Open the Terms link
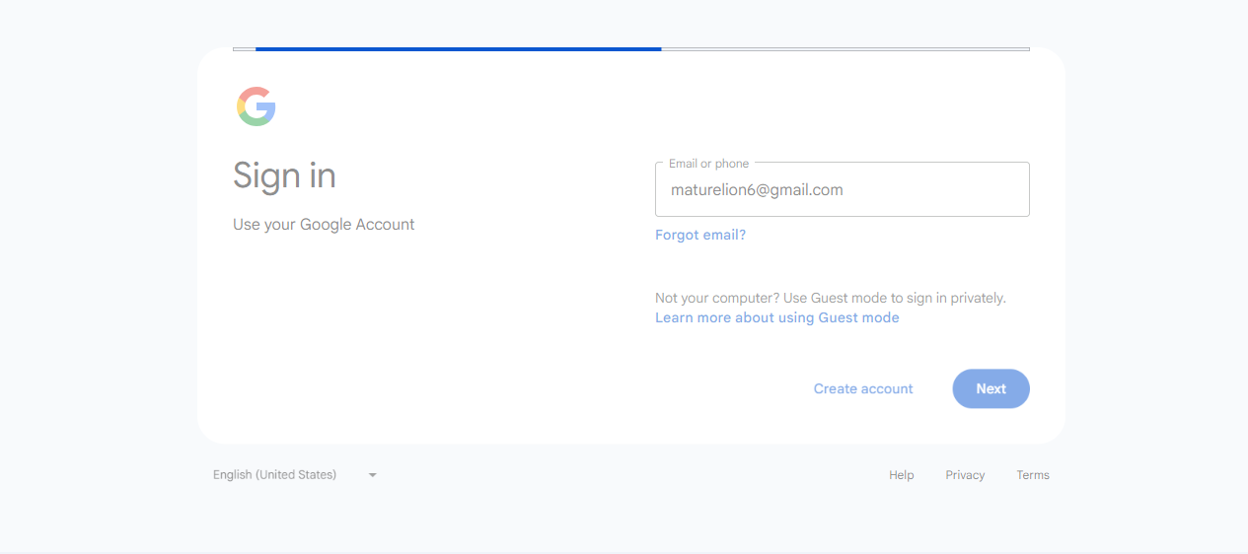This screenshot has width=1248, height=554. click(x=1033, y=475)
